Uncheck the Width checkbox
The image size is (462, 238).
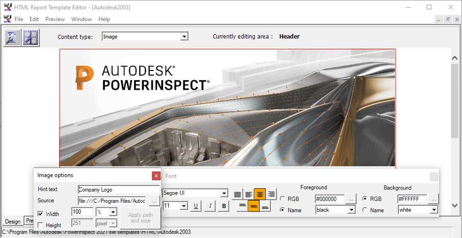(41, 213)
